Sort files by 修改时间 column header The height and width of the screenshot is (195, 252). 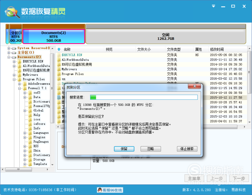[217, 49]
